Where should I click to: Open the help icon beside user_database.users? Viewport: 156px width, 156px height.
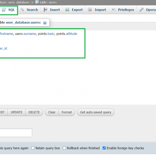coord(45,23)
